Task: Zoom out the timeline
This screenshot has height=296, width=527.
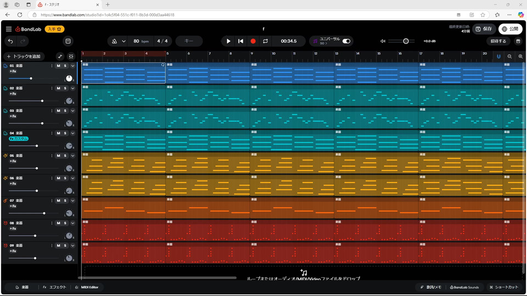Action: [509, 56]
